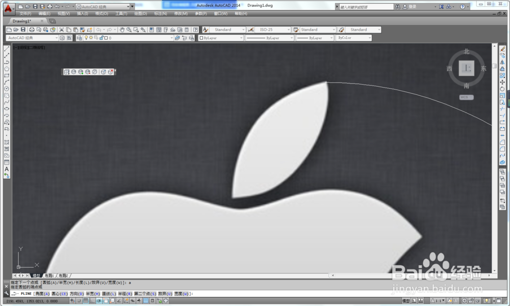Click the Plot (printer) icon in standard toolbar
The image size is (510, 306).
(x=32, y=30)
